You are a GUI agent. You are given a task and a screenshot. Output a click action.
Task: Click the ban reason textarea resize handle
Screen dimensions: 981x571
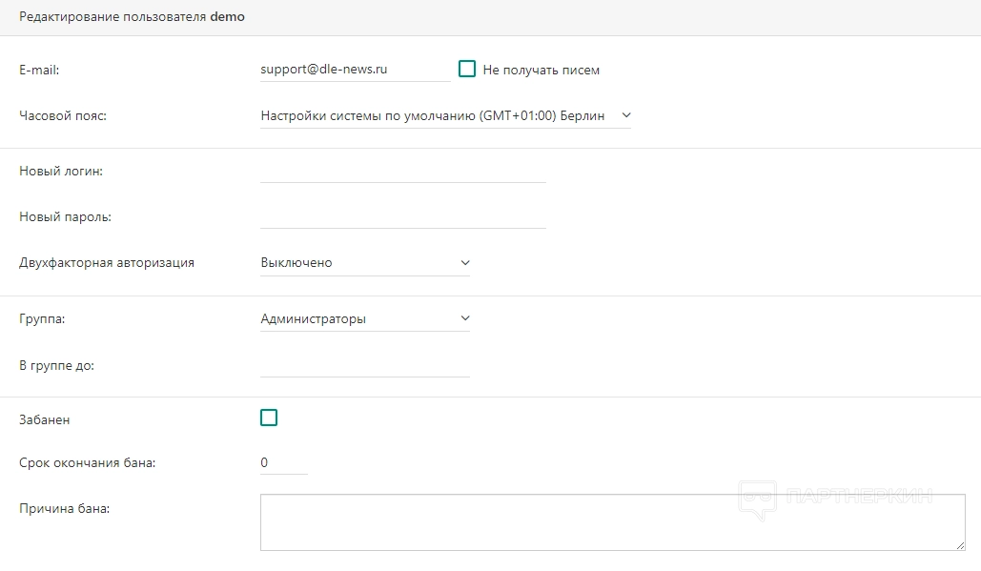tap(960, 545)
